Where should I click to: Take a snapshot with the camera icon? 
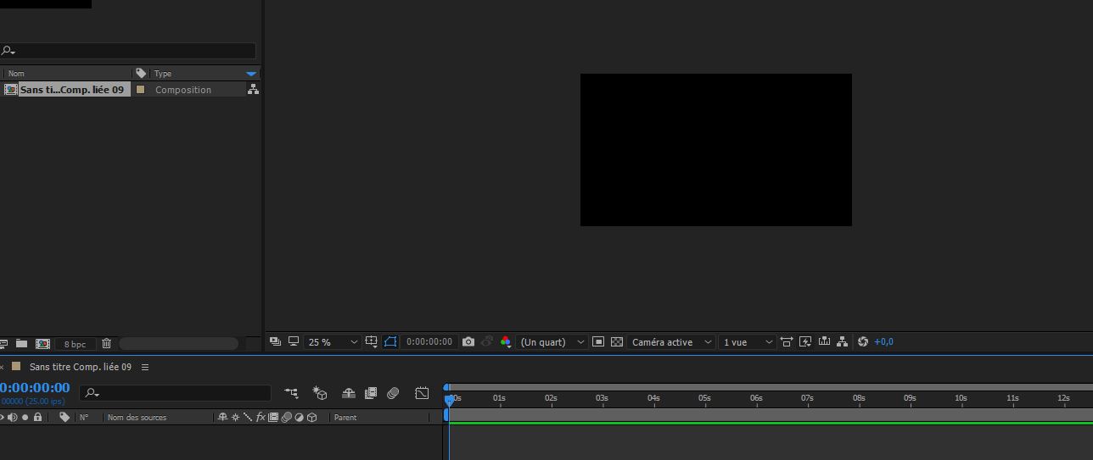(x=468, y=342)
